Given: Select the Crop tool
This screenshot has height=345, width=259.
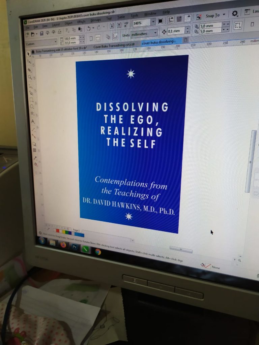Looking at the screenshot, I should pos(30,70).
